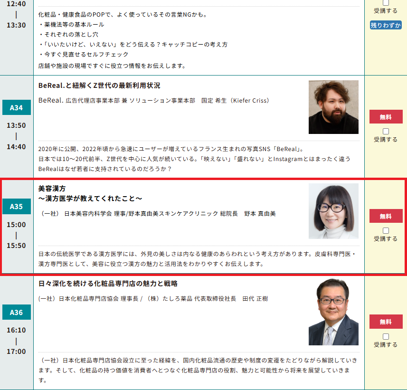The height and width of the screenshot is (390, 407).
Task: Click the A35 session code label
Action: click(16, 207)
